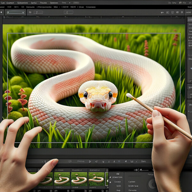
Task: Click the large round dial in the lower right panel
Action: (x=152, y=184)
